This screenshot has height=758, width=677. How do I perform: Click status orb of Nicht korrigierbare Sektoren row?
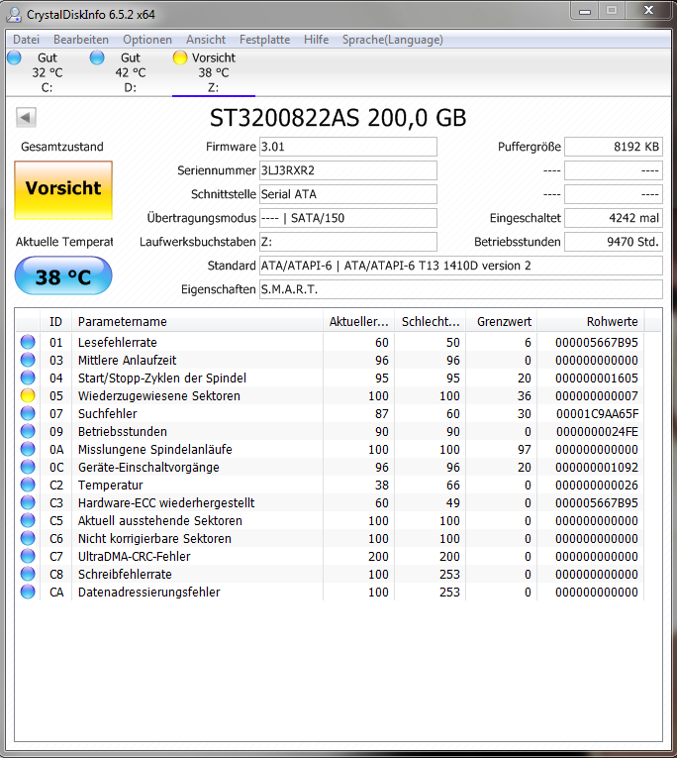coord(28,539)
